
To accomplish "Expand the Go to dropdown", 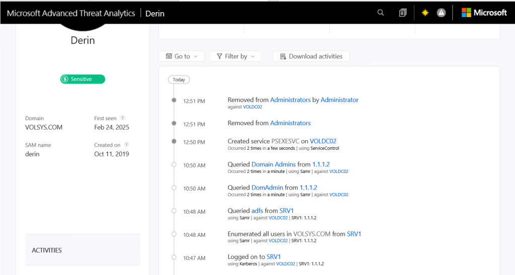I will [182, 56].
